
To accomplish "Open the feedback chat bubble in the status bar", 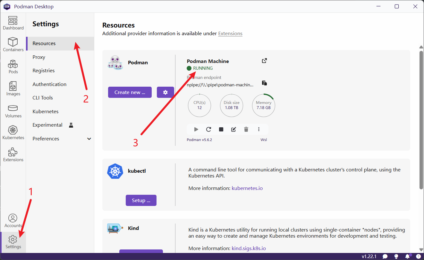I will pos(385,256).
